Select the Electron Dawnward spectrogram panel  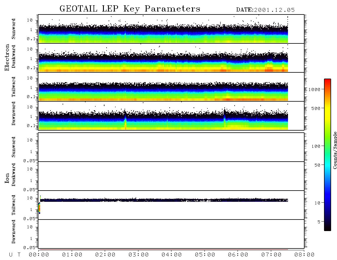click(x=171, y=116)
